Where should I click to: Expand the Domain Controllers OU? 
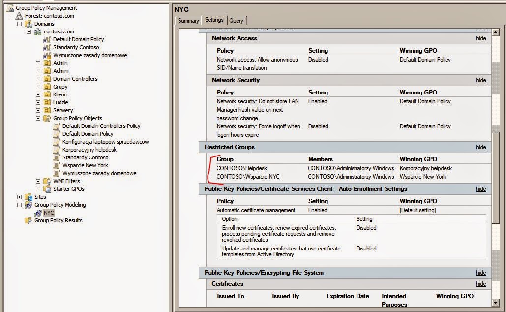(x=38, y=79)
